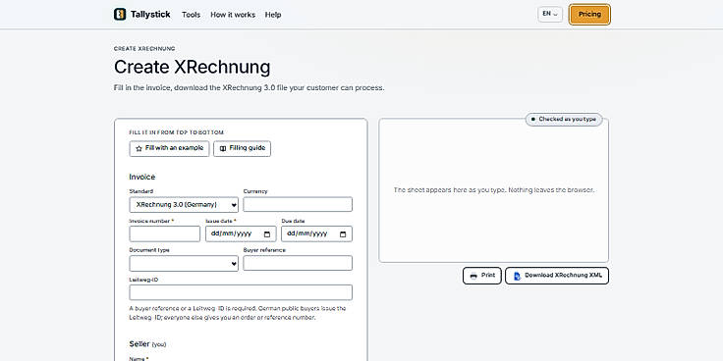
Task: Click the Checked as you type badge
Action: tap(564, 120)
